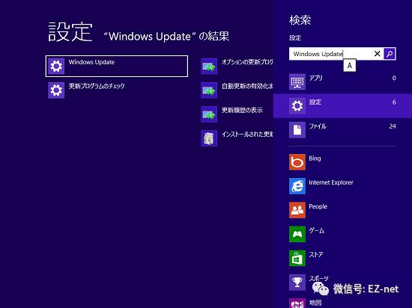Open インストールされた更新 result
The height and width of the screenshot is (308, 412).
click(237, 138)
